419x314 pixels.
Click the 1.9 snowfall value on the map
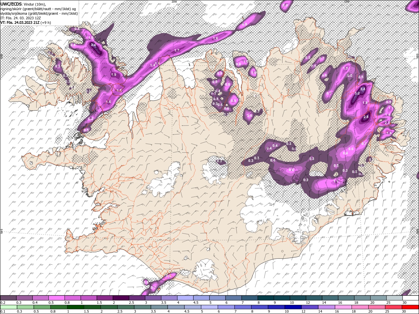tap(114, 75)
